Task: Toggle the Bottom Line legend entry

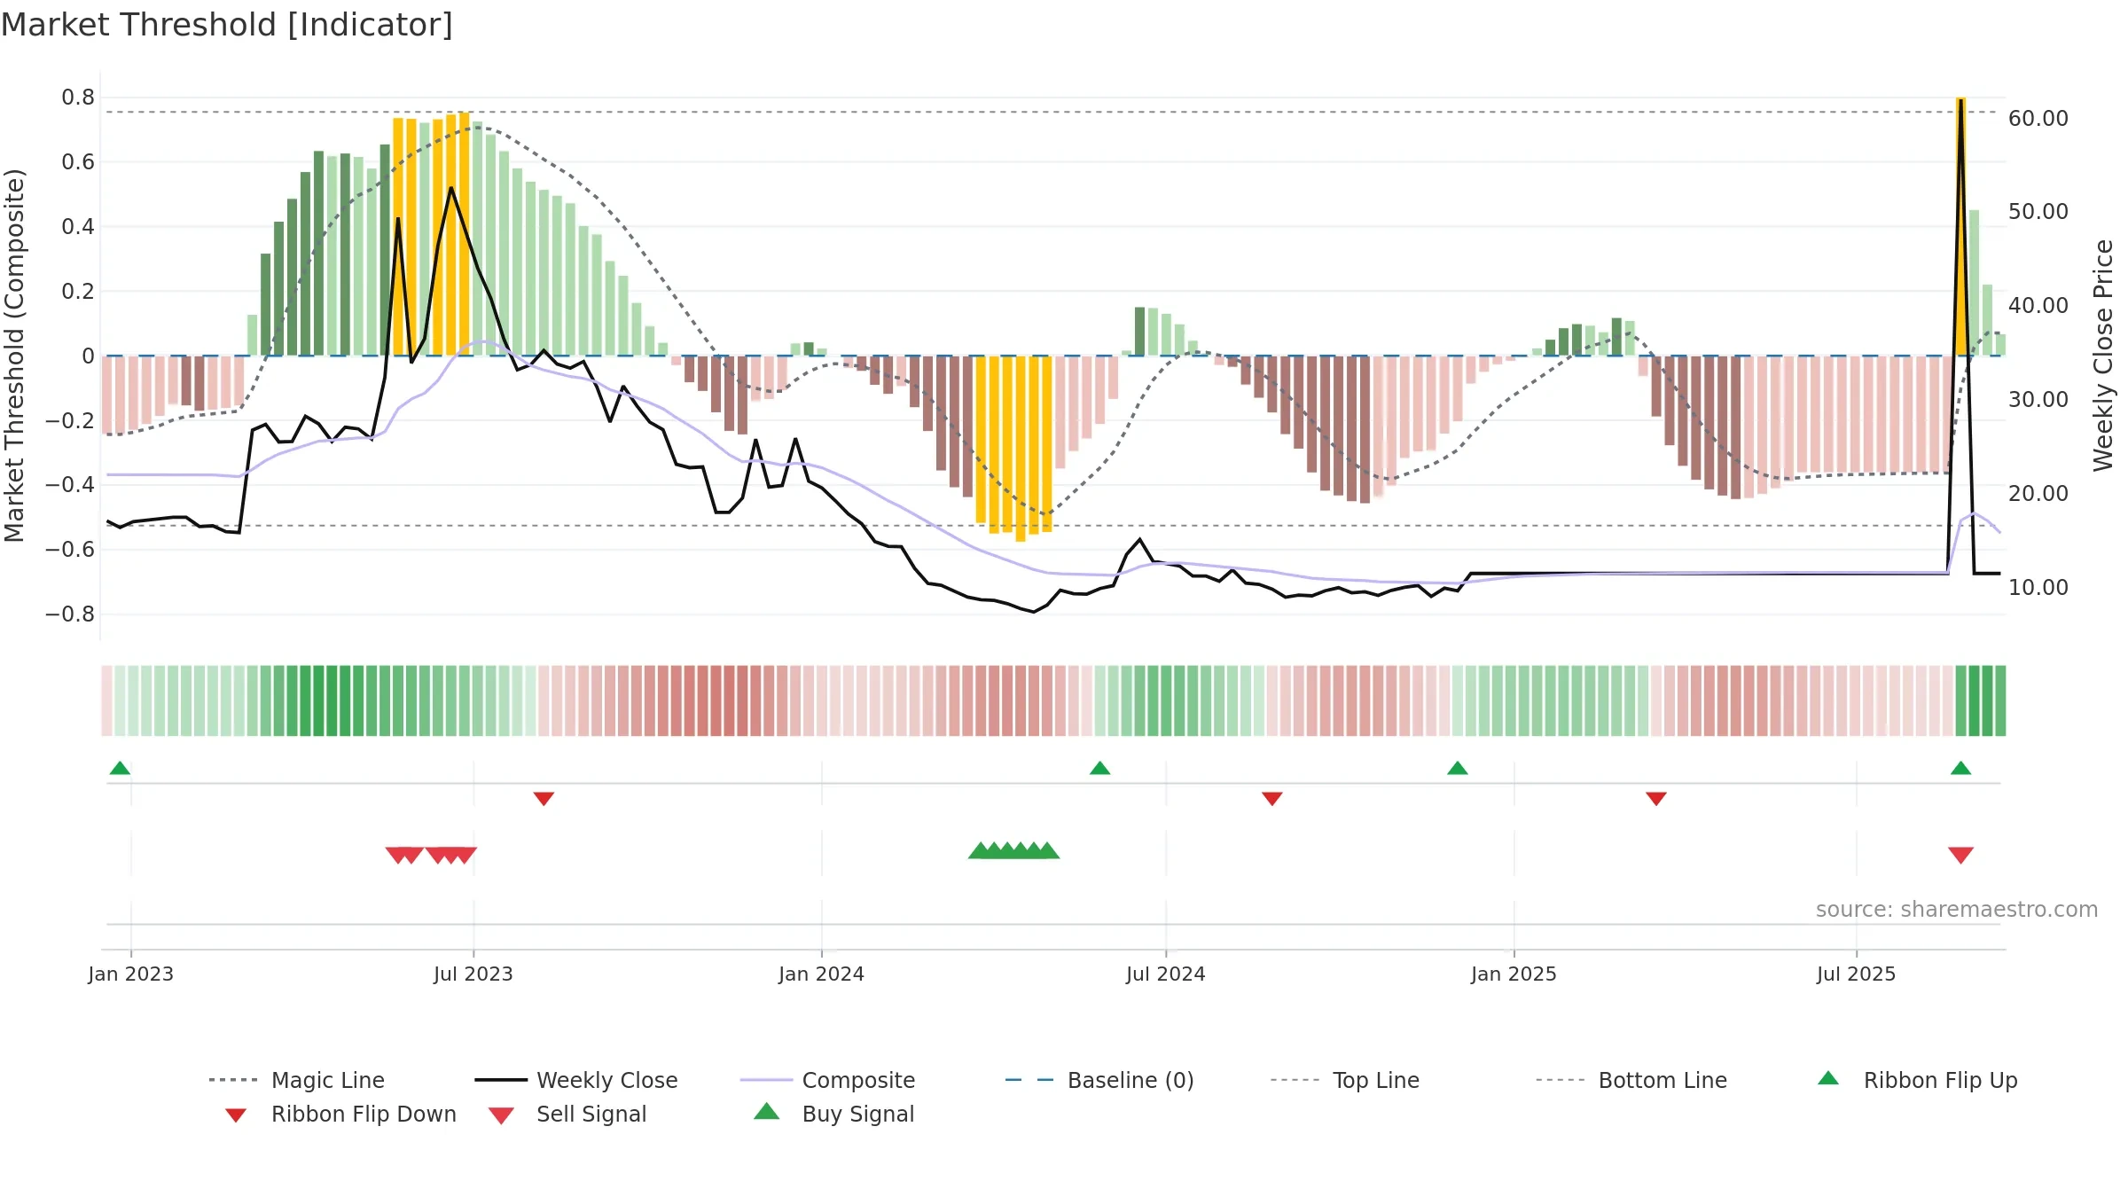Action: 1631,1080
